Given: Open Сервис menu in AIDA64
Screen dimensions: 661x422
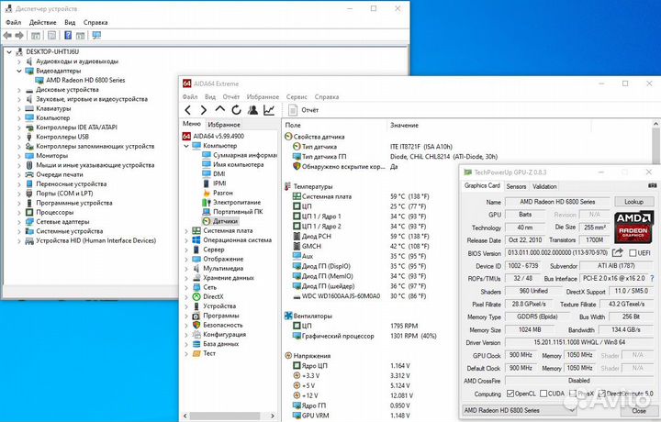Looking at the screenshot, I should coord(297,97).
